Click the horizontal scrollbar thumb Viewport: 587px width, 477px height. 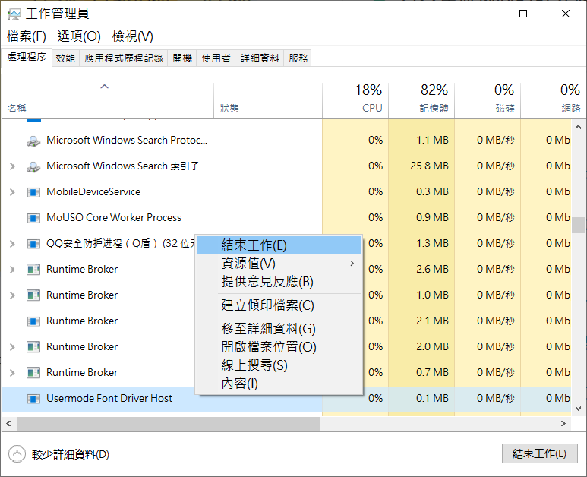(x=168, y=424)
